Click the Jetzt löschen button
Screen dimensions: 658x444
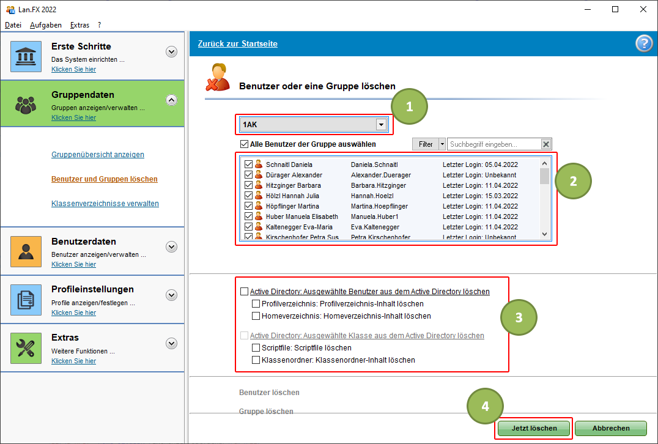(x=534, y=428)
